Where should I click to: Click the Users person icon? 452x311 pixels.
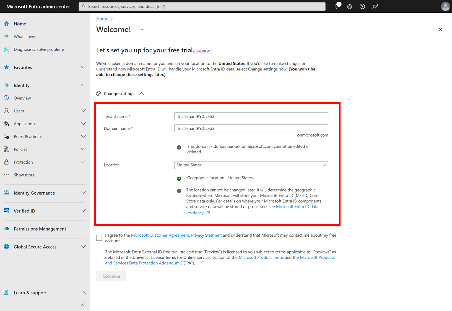click(6, 111)
